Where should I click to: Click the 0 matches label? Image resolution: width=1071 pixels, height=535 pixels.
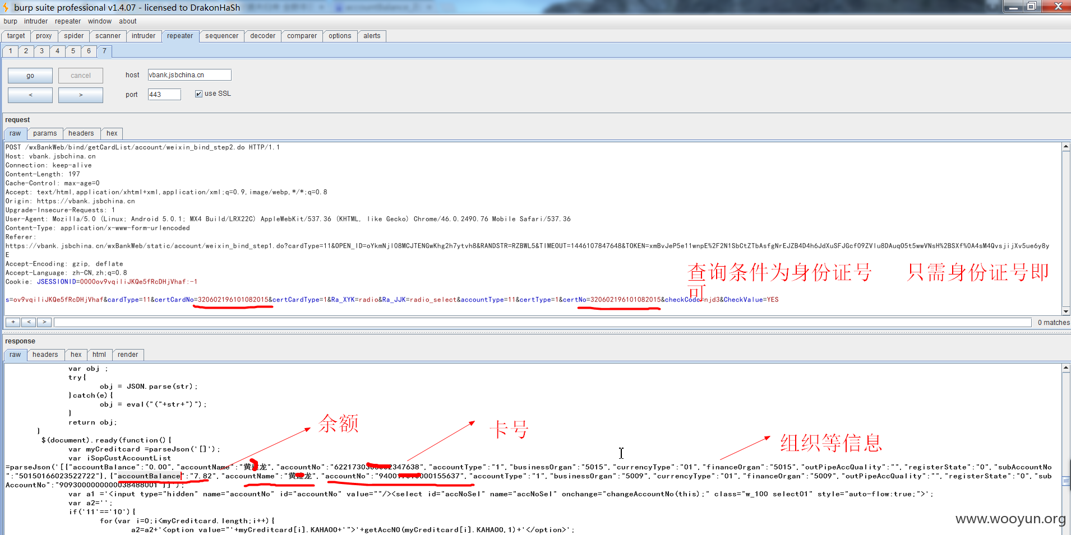1053,323
